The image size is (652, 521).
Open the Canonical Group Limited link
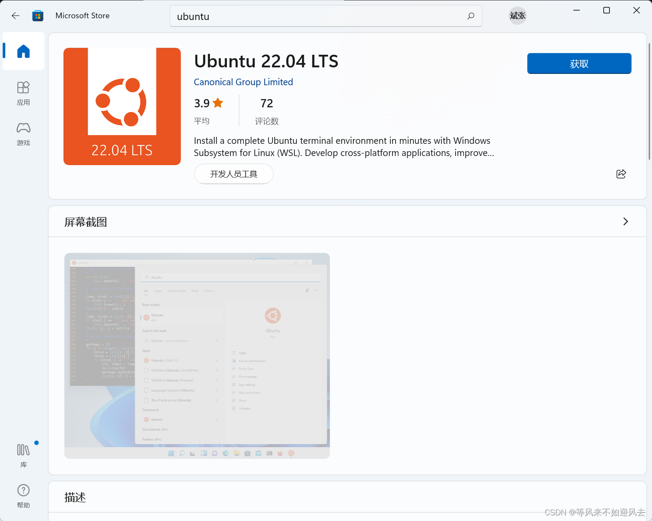pyautogui.click(x=243, y=82)
